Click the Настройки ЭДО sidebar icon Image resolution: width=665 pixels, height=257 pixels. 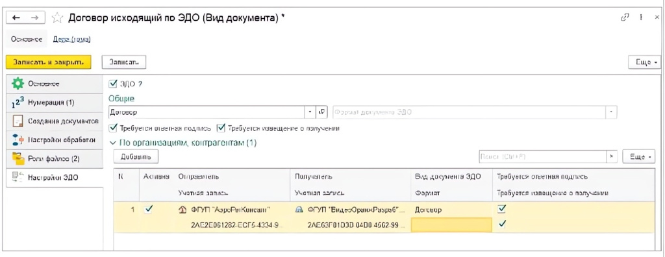[18, 177]
